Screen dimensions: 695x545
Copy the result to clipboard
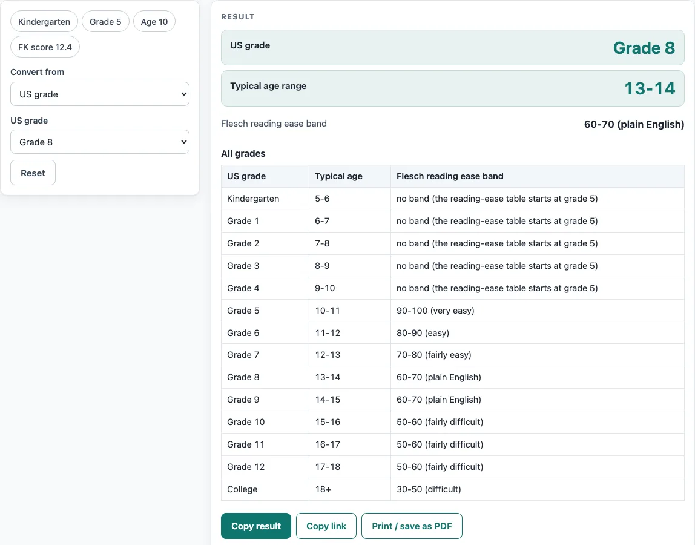click(x=255, y=526)
